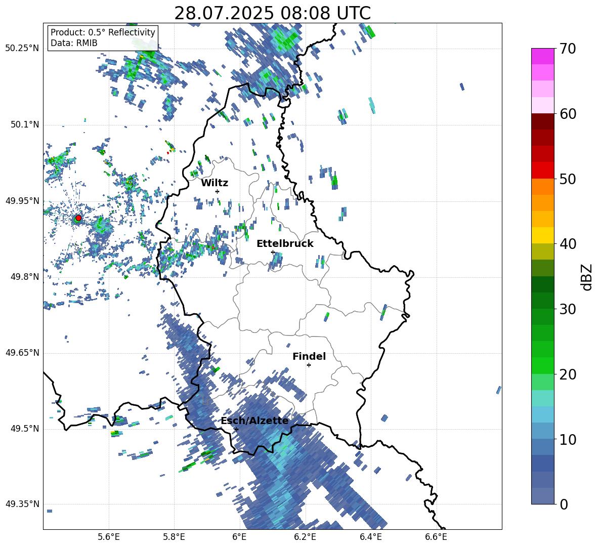
Task: Click the 6°E longitude label
Action: pos(239,537)
